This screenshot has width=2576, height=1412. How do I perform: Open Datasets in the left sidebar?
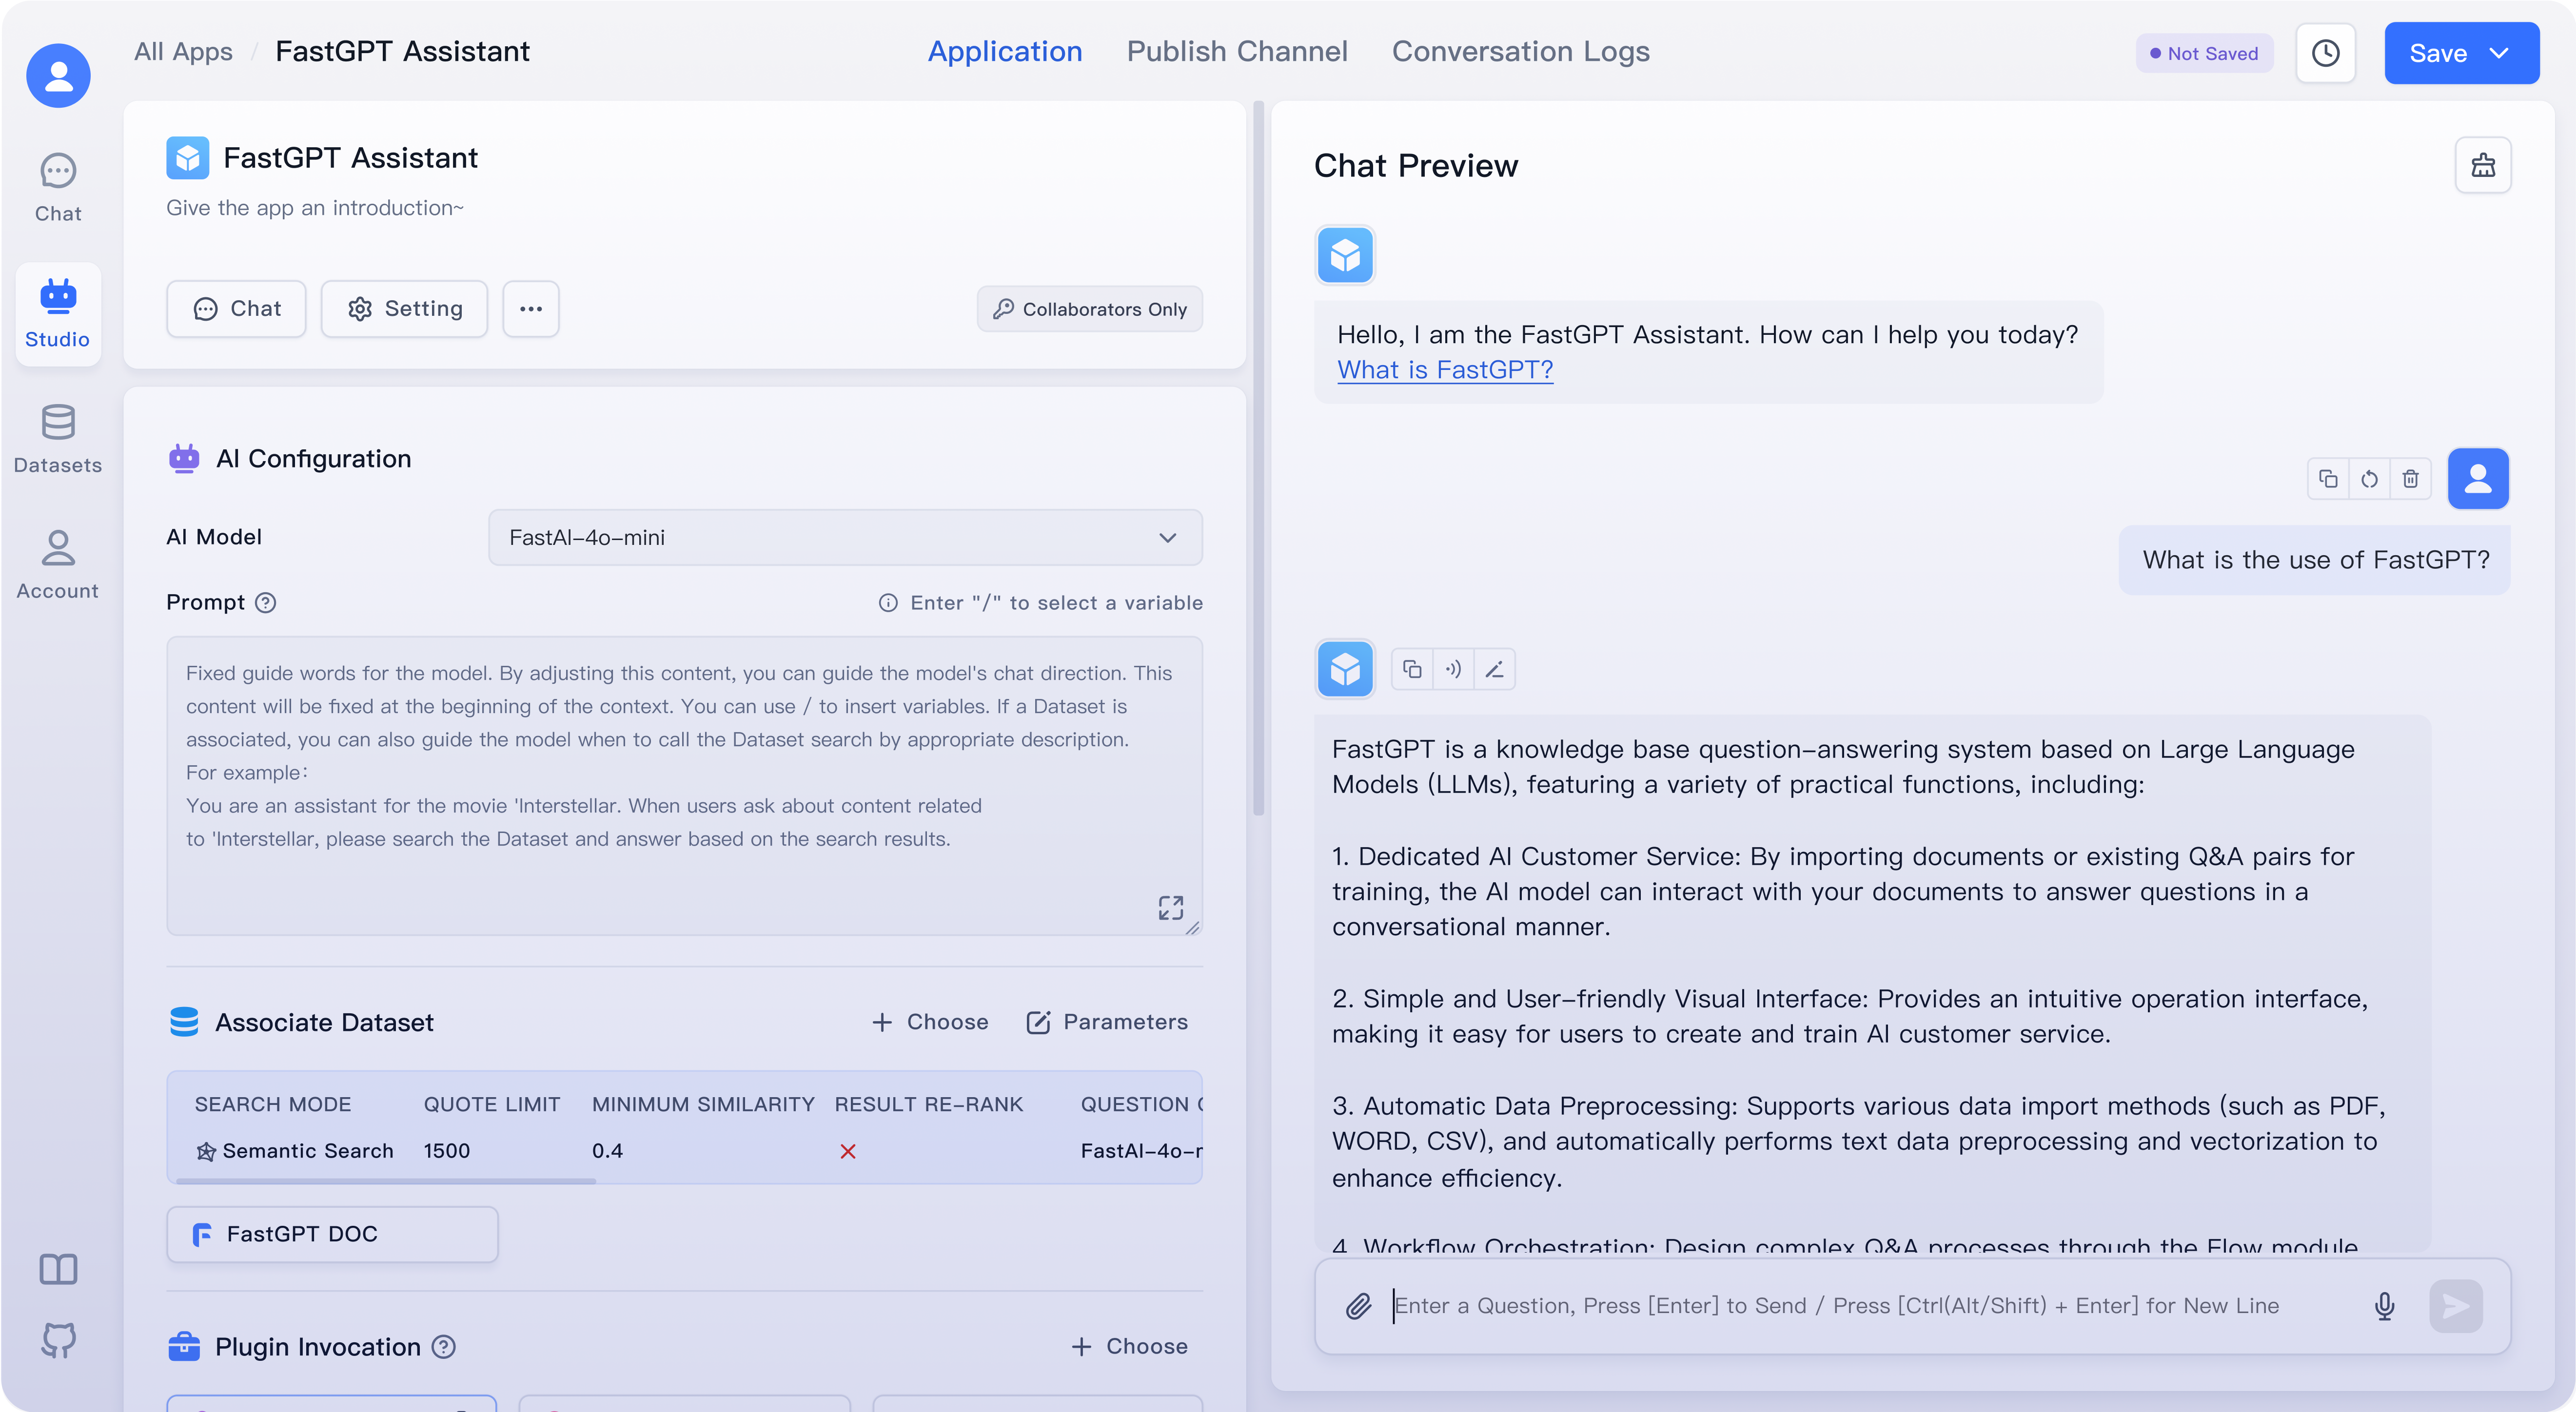(x=58, y=439)
